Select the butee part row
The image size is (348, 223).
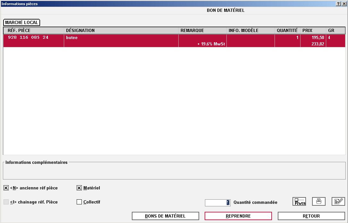pos(174,41)
